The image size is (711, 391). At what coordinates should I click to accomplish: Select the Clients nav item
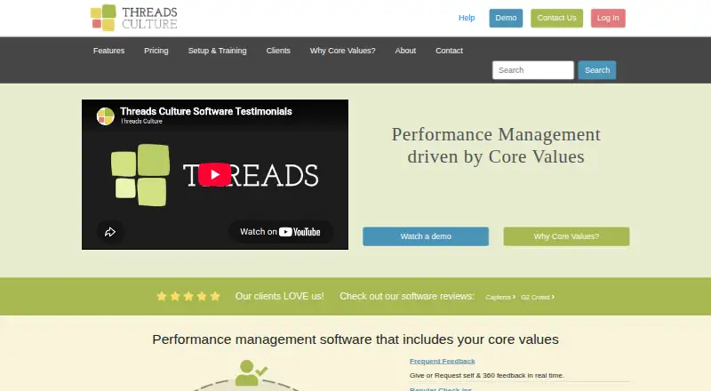click(278, 51)
